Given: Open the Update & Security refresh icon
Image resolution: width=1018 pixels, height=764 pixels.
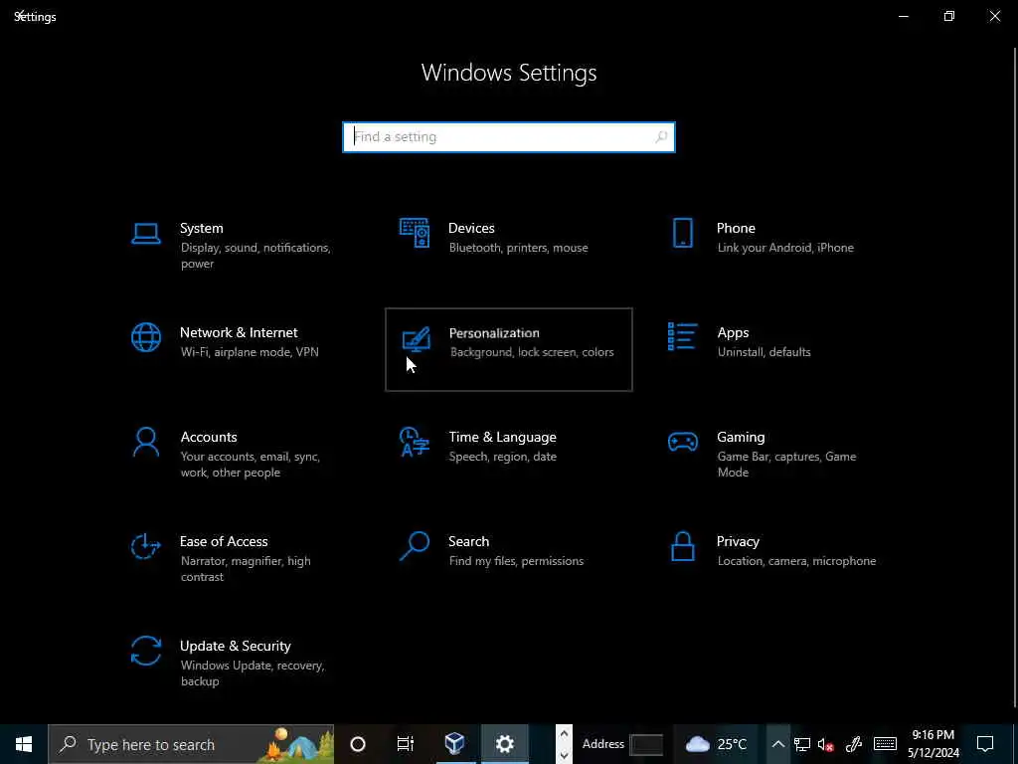Looking at the screenshot, I should click(x=145, y=651).
